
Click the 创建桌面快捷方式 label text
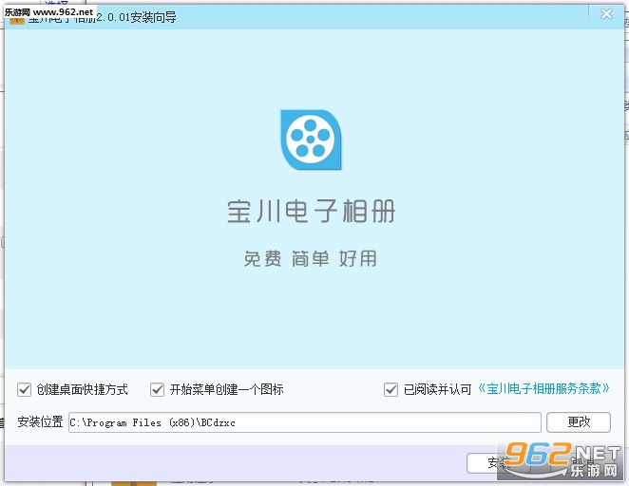tap(83, 389)
